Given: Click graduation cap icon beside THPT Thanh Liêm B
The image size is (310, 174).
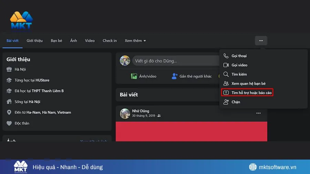Looking at the screenshot, I should click(x=9, y=91).
